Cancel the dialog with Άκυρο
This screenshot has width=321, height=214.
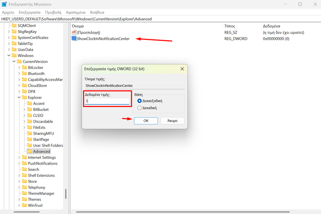(172, 121)
